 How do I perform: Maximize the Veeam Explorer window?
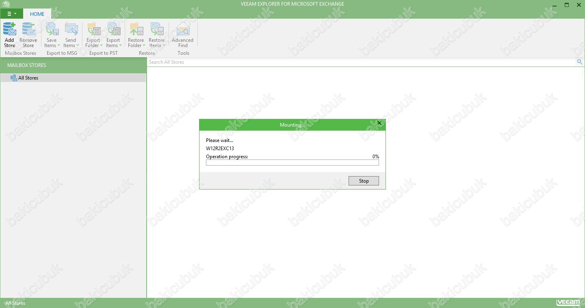(x=567, y=5)
